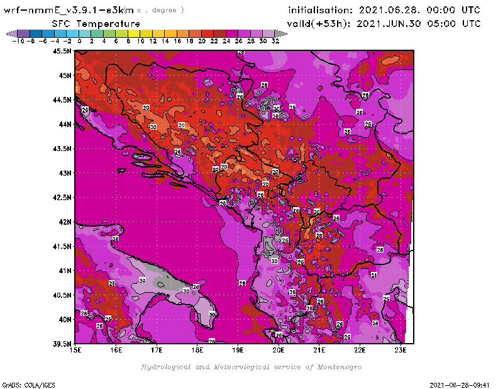Click the 45.5N latitude label

point(62,51)
